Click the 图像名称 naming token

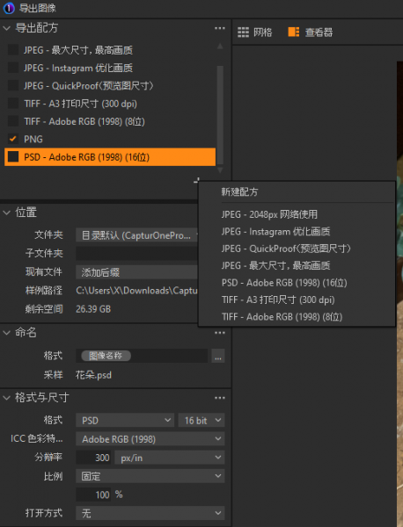click(x=106, y=356)
